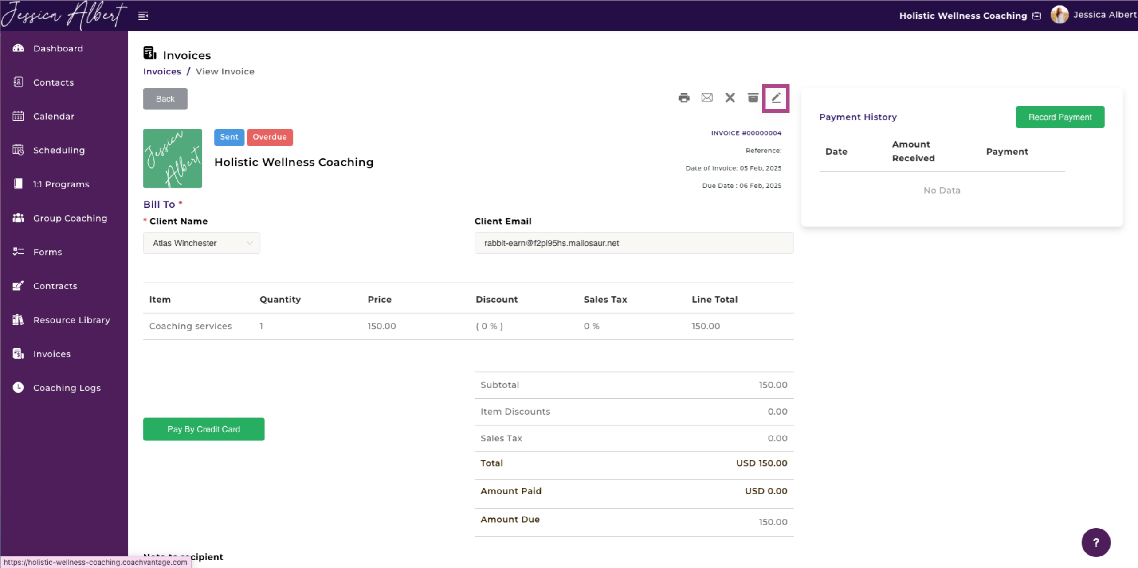Click the Amount Received column header
The width and height of the screenshot is (1138, 568).
[913, 151]
